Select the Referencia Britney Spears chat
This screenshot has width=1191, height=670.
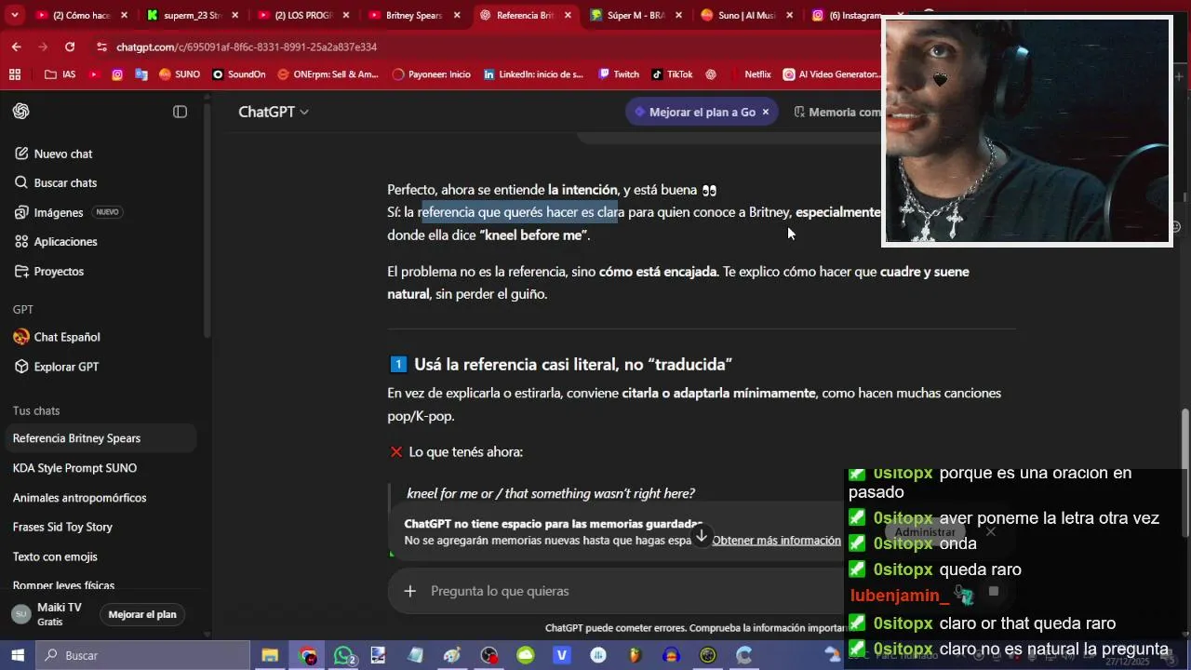click(x=99, y=438)
